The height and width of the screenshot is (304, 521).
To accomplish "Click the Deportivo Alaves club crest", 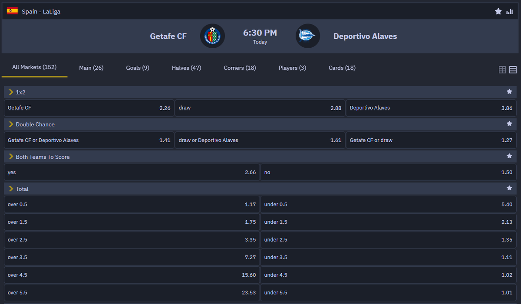I will pyautogui.click(x=308, y=36).
